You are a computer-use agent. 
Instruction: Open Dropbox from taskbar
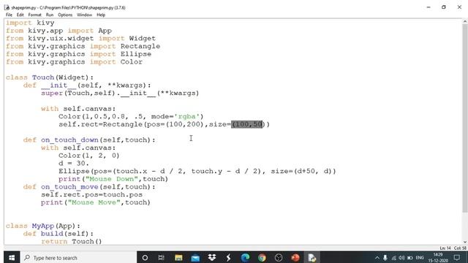212,258
